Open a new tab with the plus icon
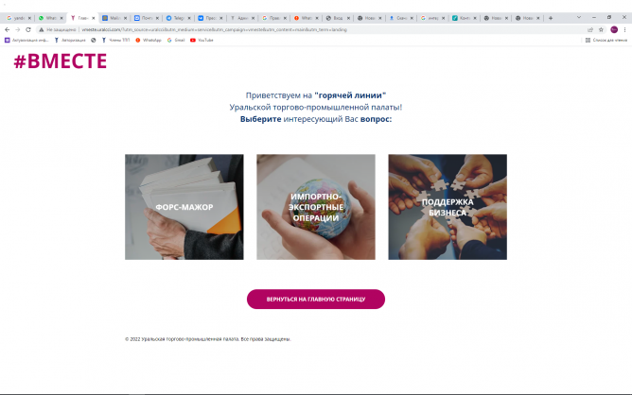Image resolution: width=632 pixels, height=395 pixels. click(x=551, y=18)
